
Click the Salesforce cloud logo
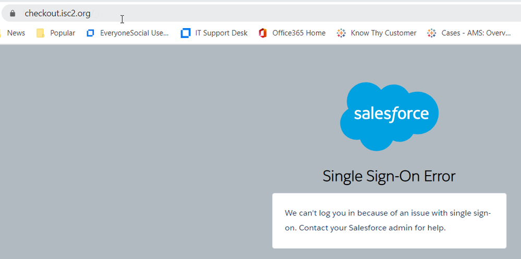(x=389, y=116)
